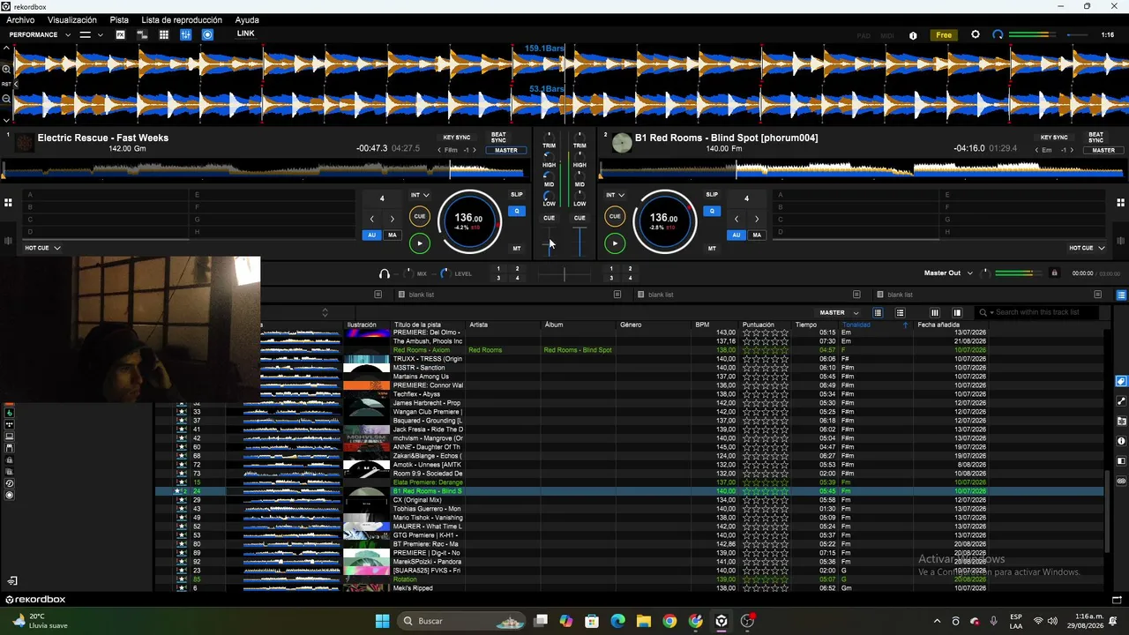Open deck 2 HOT CUE pad mode dropdown
The width and height of the screenshot is (1129, 635).
pos(1087,248)
